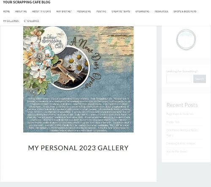The height and width of the screenshot is (187, 211).
Task: Click the Your Scrapping Cafe Blog title
Action: [x=27, y=2]
